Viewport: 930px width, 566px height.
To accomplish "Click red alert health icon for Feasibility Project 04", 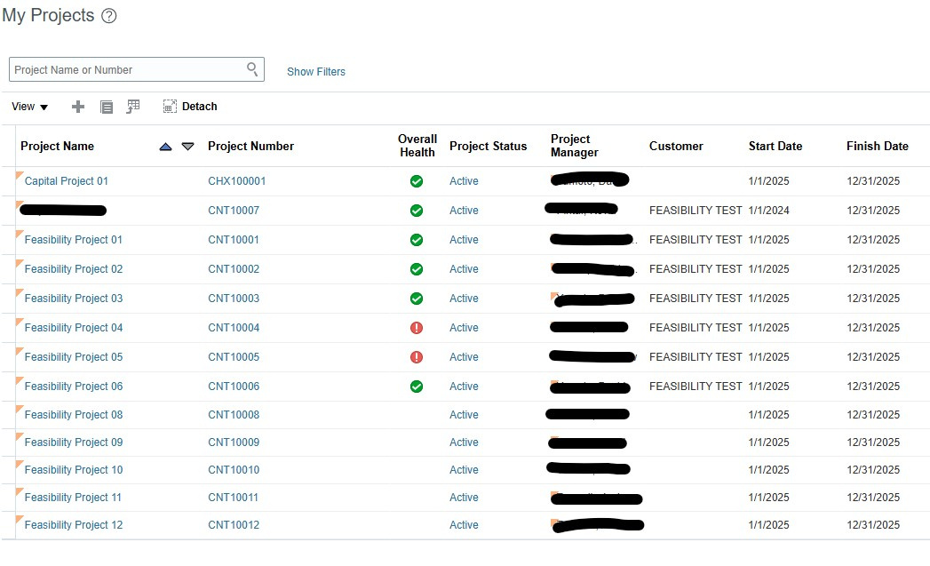I will (417, 328).
